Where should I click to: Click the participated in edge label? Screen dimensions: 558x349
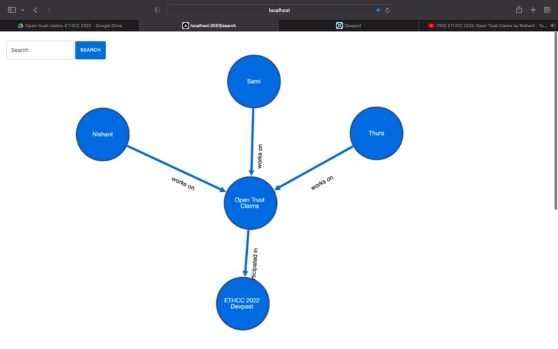coord(255,264)
